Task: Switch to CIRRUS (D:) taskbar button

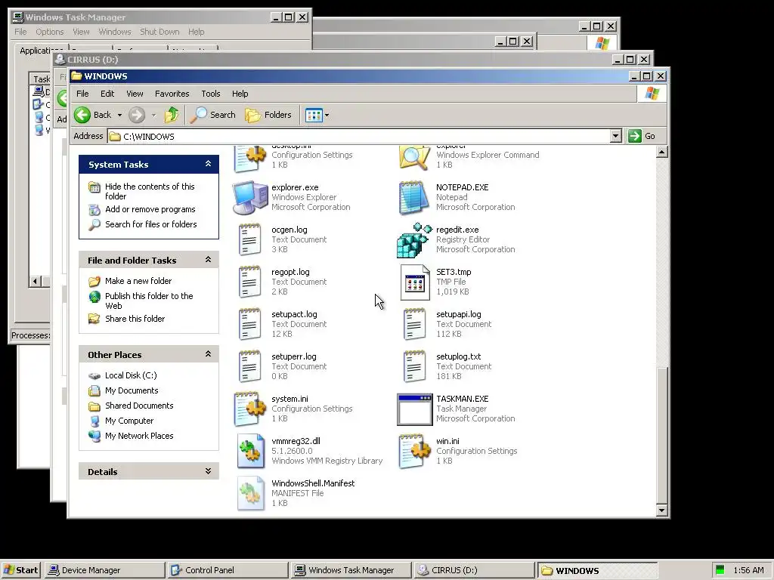Action: click(474, 570)
